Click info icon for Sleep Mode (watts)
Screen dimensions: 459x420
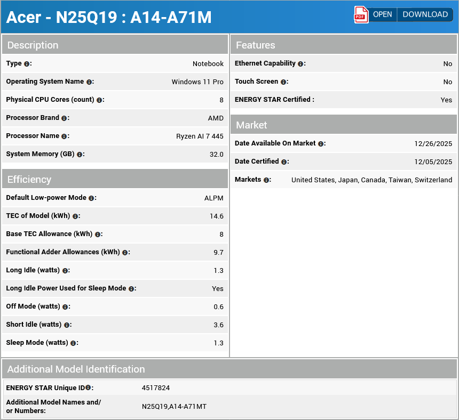pyautogui.click(x=73, y=343)
